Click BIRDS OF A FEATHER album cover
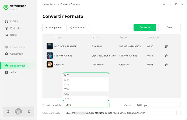Viewport: 187px width, 120px height. tap(50, 46)
